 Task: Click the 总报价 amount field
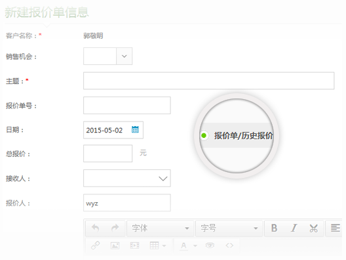108,154
